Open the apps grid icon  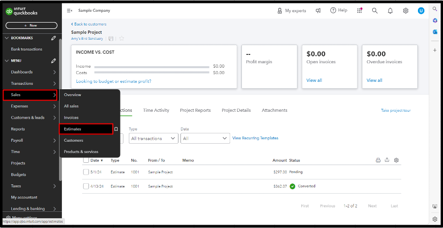tap(359, 11)
